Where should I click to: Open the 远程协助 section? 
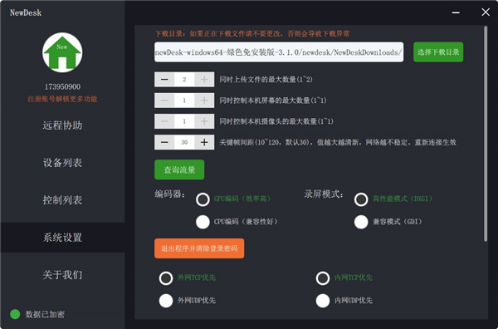pyautogui.click(x=62, y=125)
